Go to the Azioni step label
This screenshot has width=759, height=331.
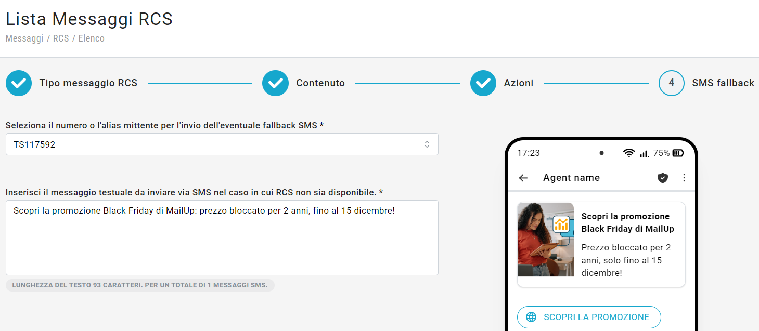[x=519, y=83]
